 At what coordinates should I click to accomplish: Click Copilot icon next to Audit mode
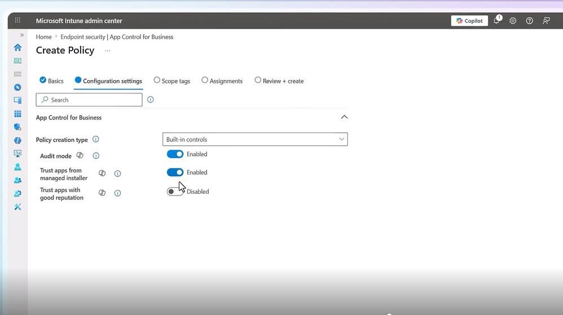click(x=80, y=156)
